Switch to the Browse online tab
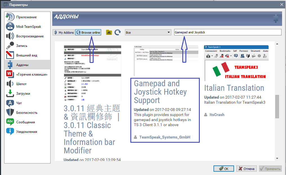Image resolution: width=286 pixels, height=175 pixels. point(88,33)
